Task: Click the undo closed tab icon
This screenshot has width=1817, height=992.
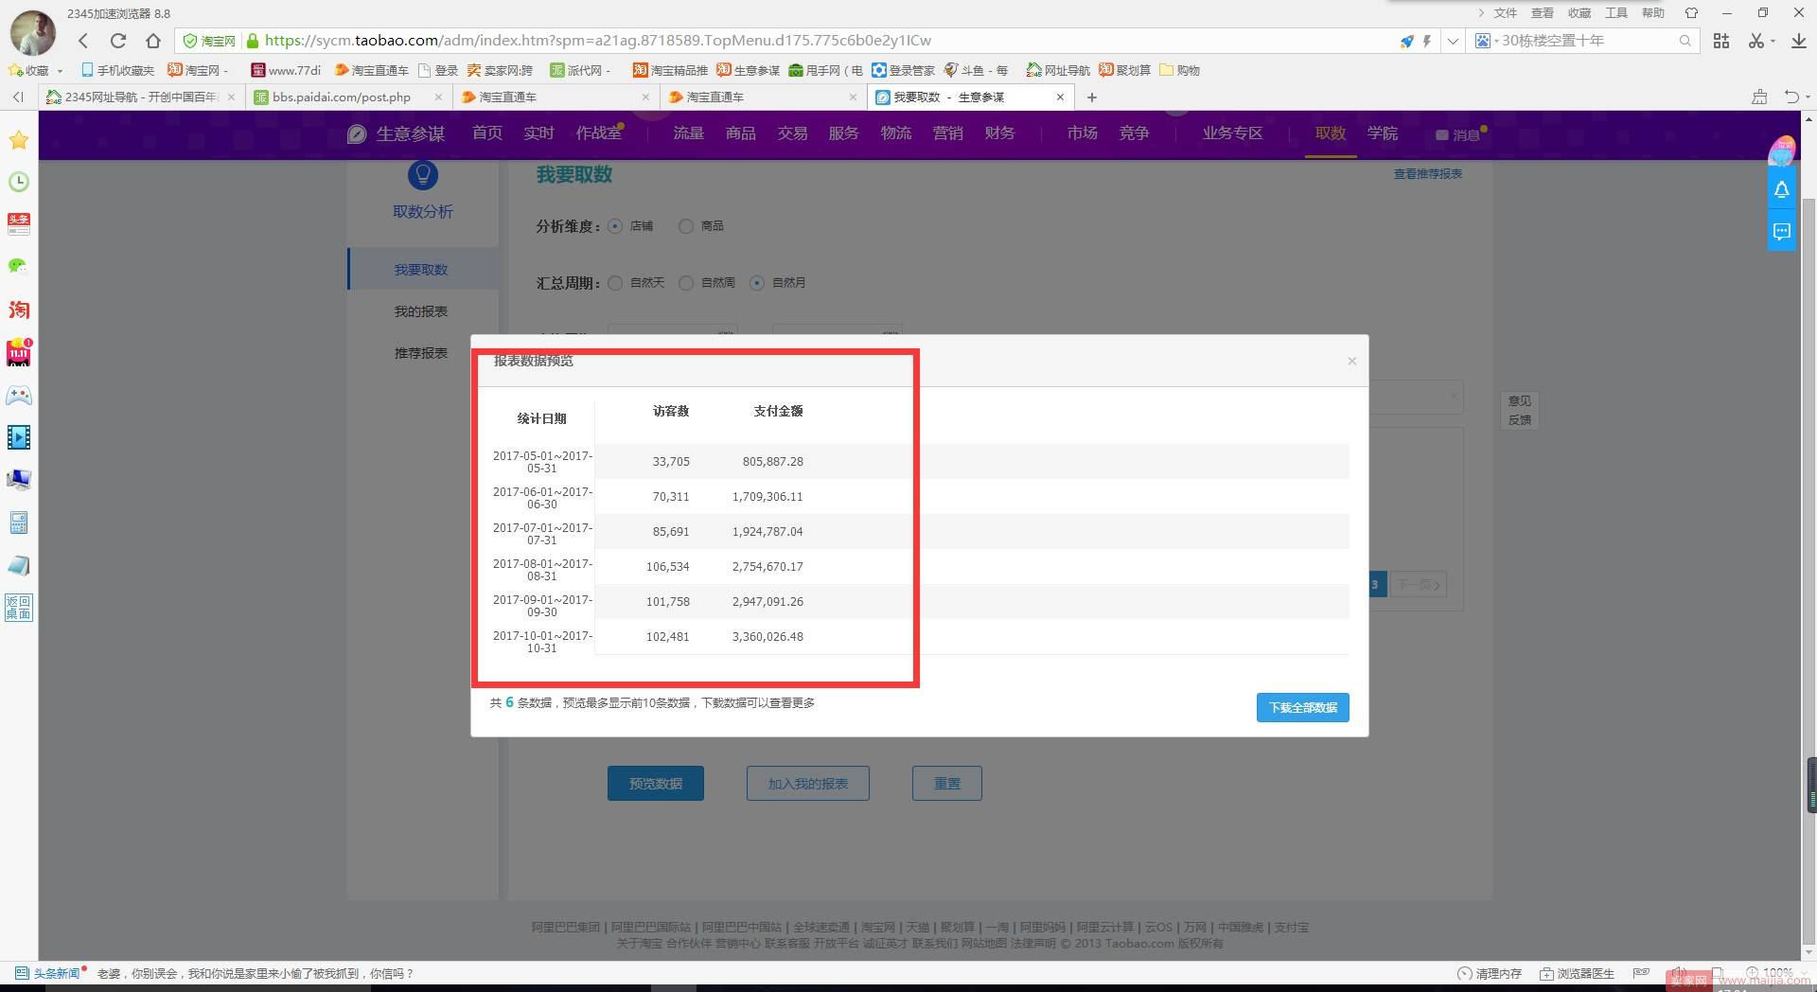Action: coord(1791,97)
